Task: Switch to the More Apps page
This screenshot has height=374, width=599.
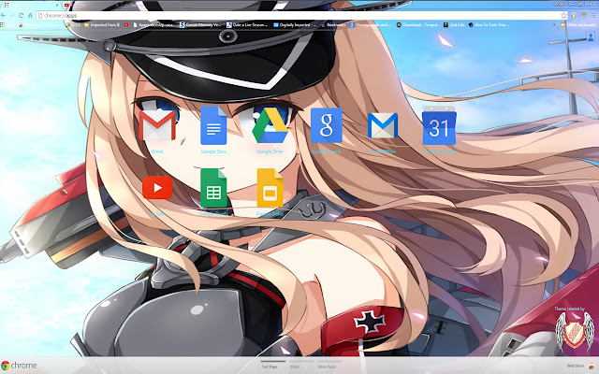Action: 328,365
